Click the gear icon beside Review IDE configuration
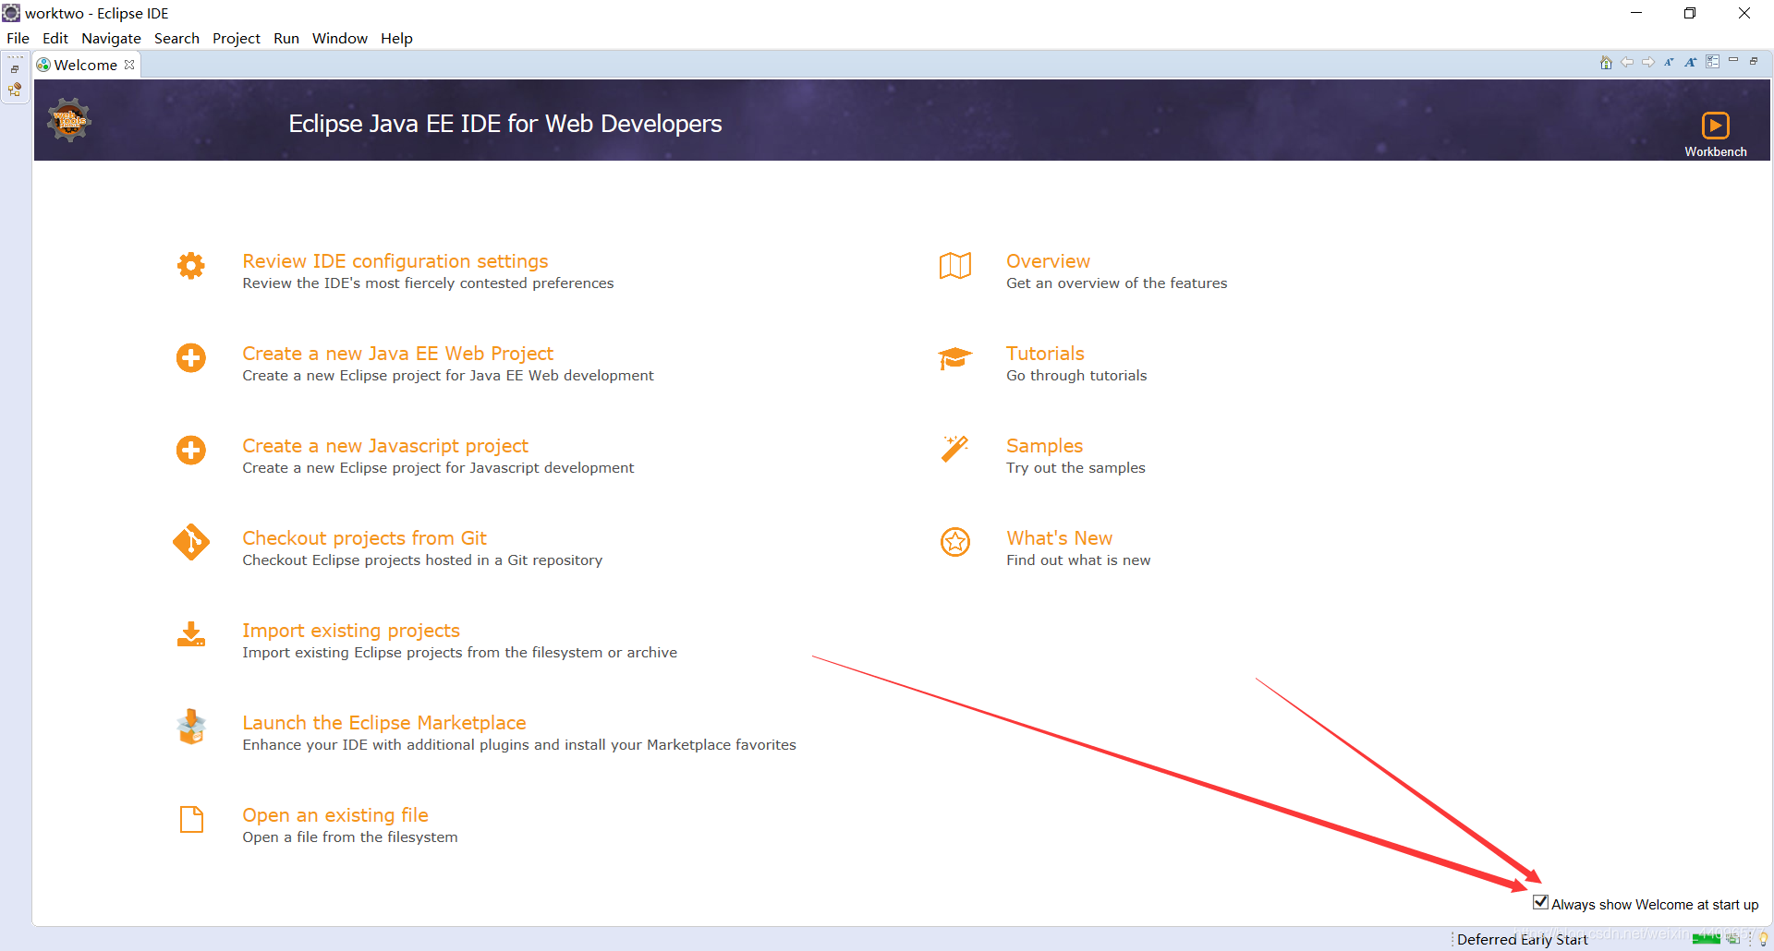Image resolution: width=1774 pixels, height=951 pixels. (x=191, y=266)
